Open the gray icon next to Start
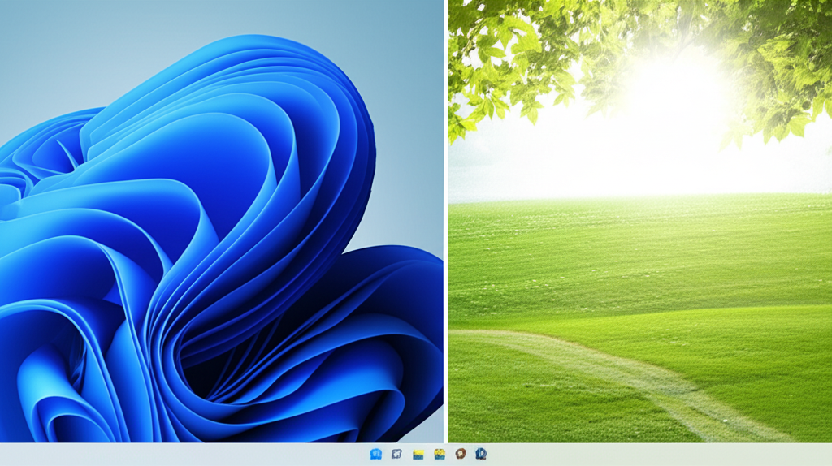Viewport: 832px width, 466px height. (396, 455)
